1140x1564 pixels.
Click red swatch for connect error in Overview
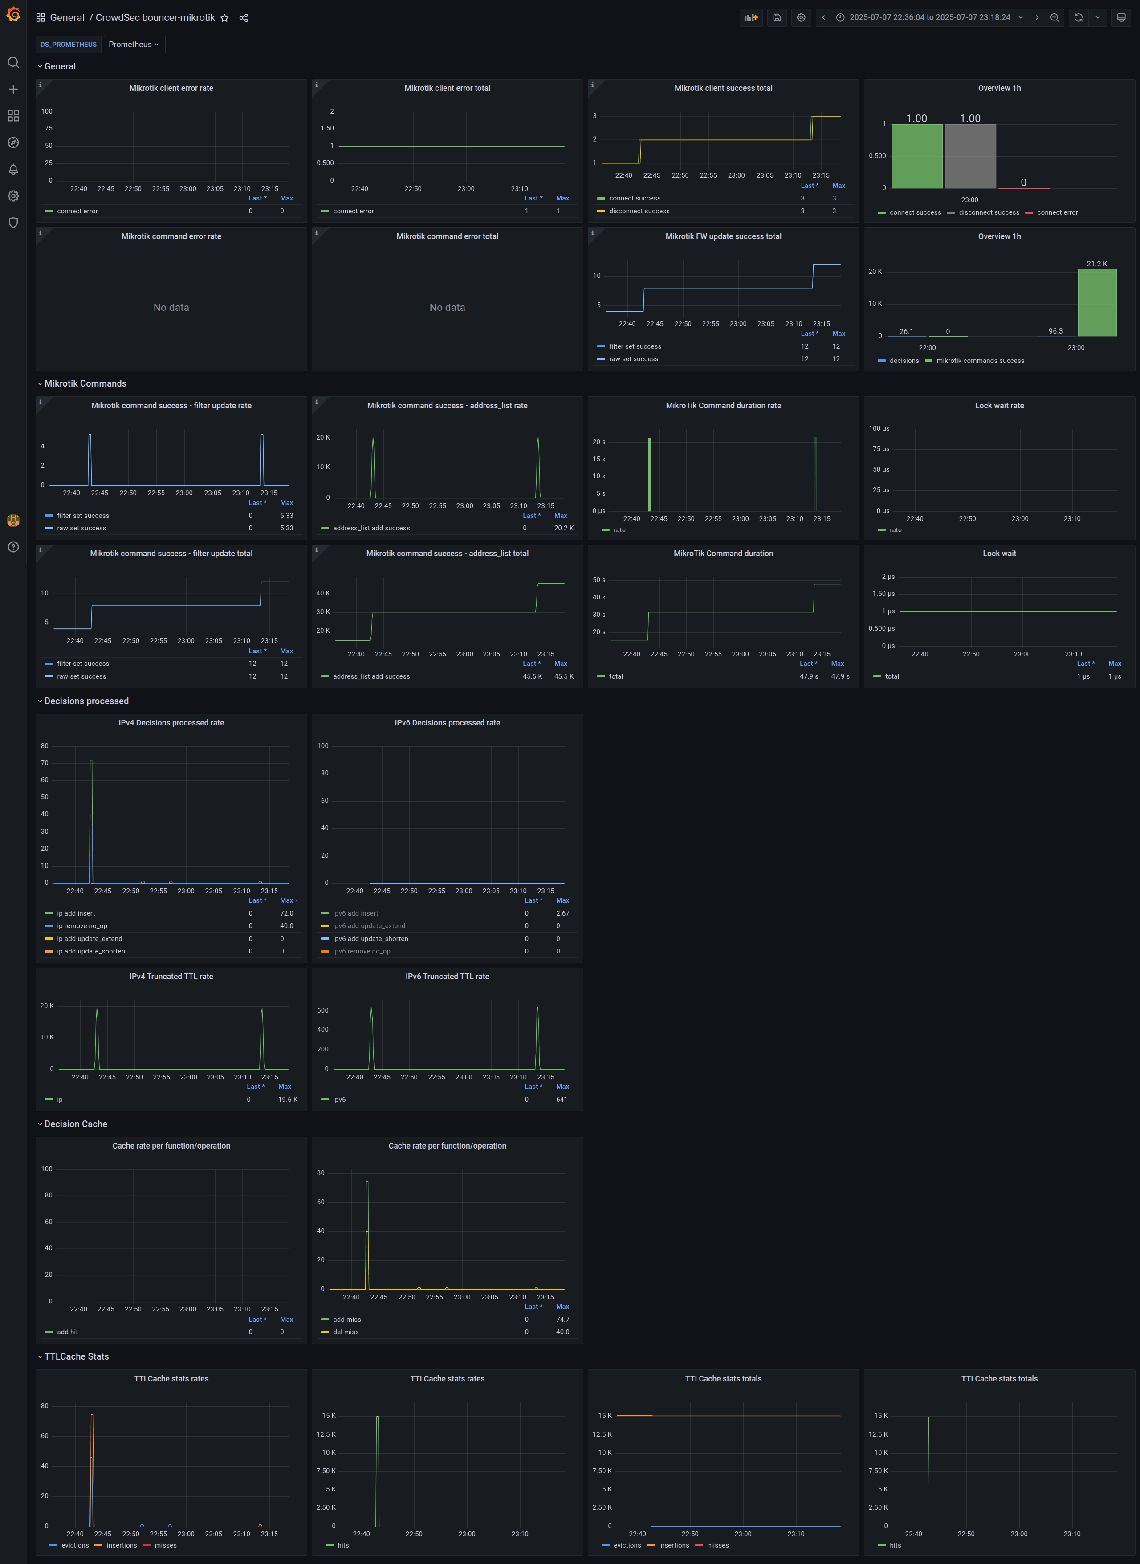click(x=1029, y=212)
